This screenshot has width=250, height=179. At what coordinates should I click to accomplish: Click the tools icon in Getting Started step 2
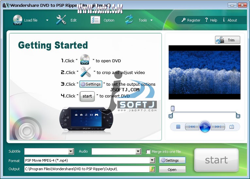click(x=86, y=72)
